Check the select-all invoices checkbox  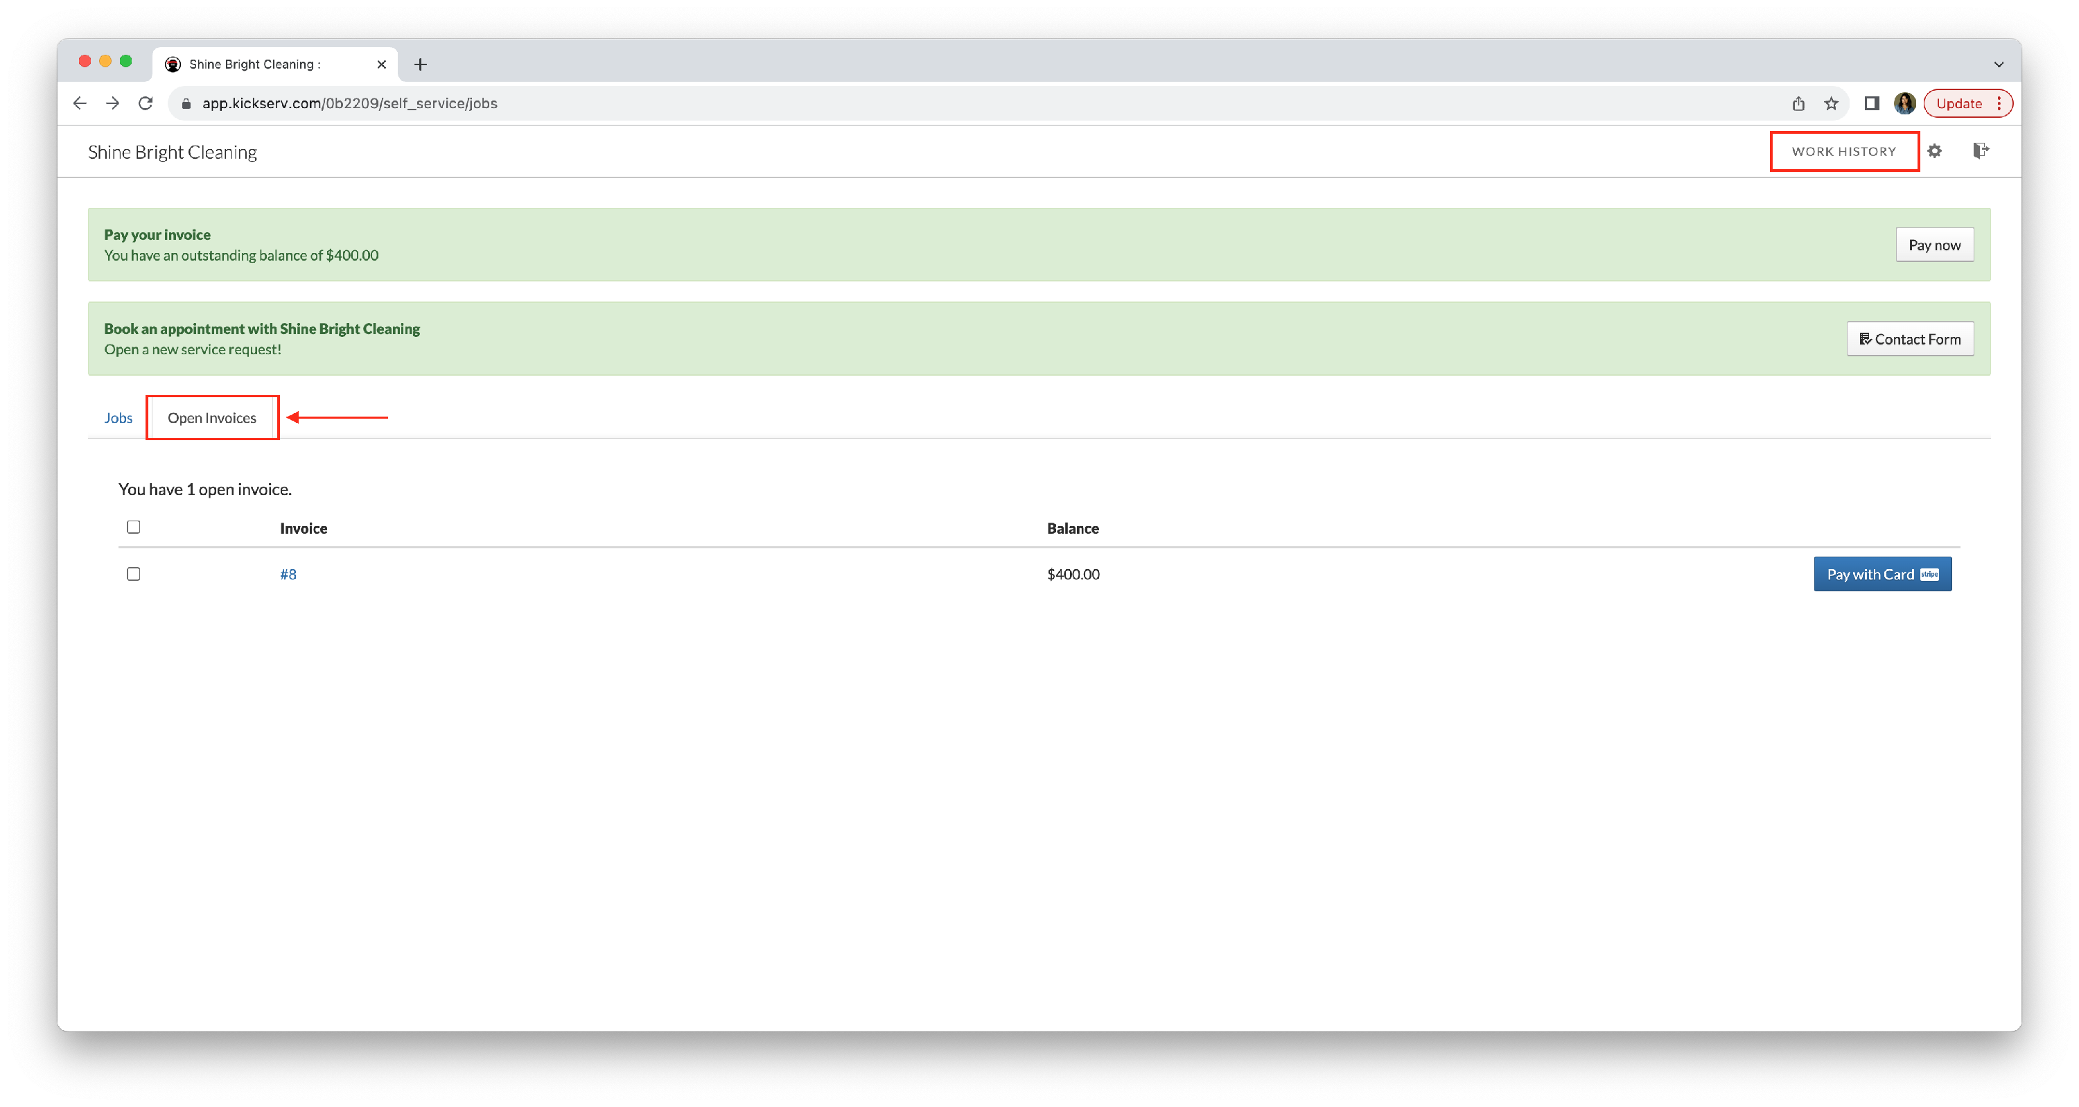[x=134, y=528]
